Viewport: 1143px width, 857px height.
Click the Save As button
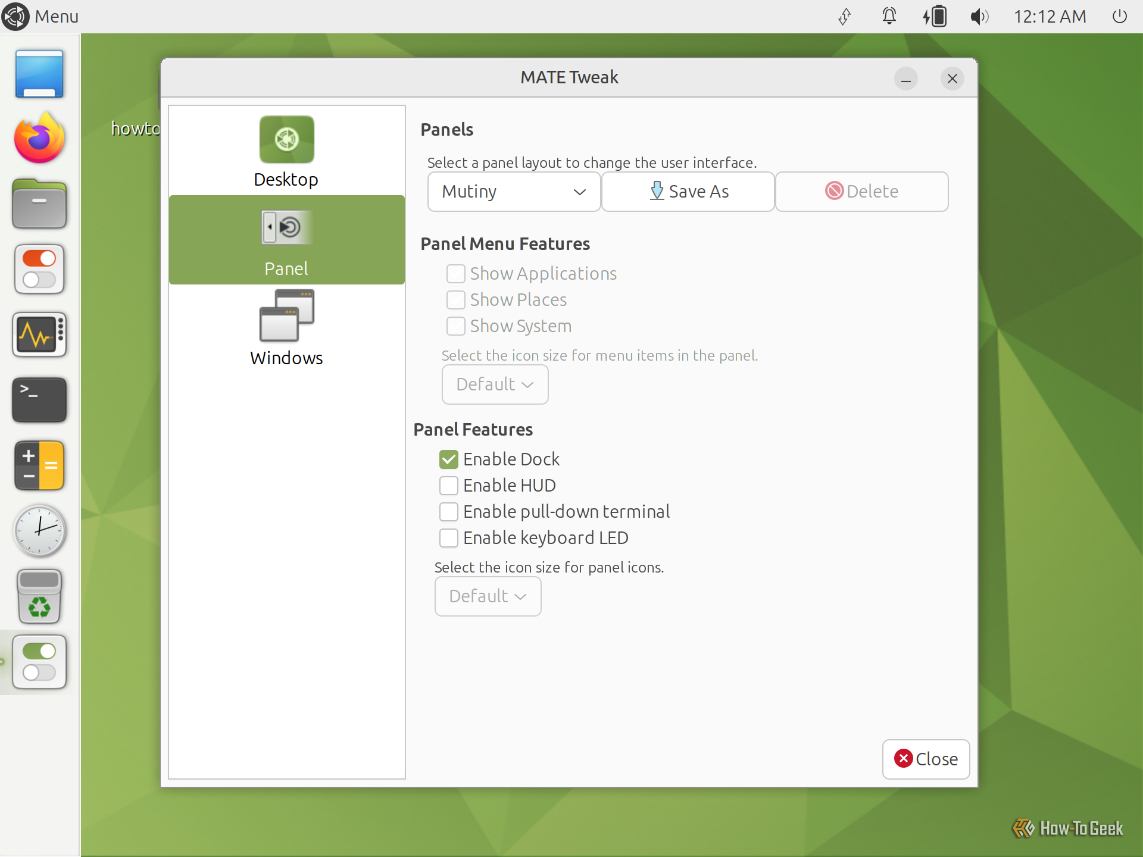pyautogui.click(x=688, y=192)
